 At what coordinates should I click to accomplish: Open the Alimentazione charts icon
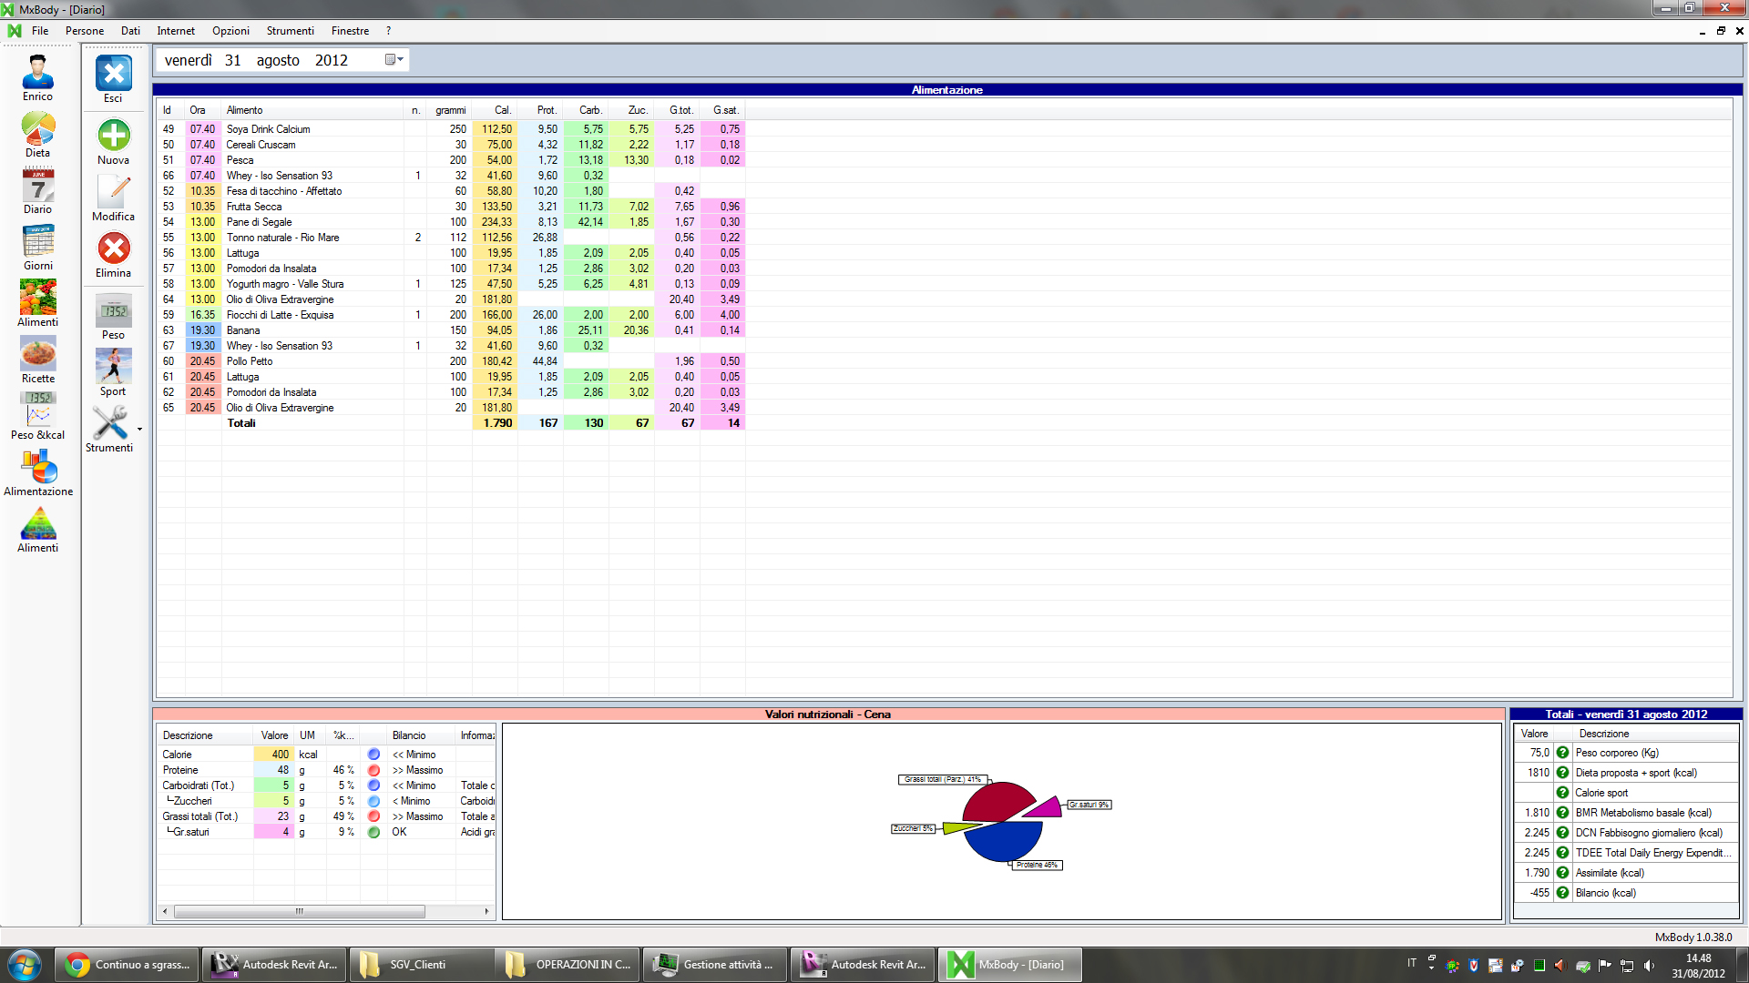click(37, 467)
